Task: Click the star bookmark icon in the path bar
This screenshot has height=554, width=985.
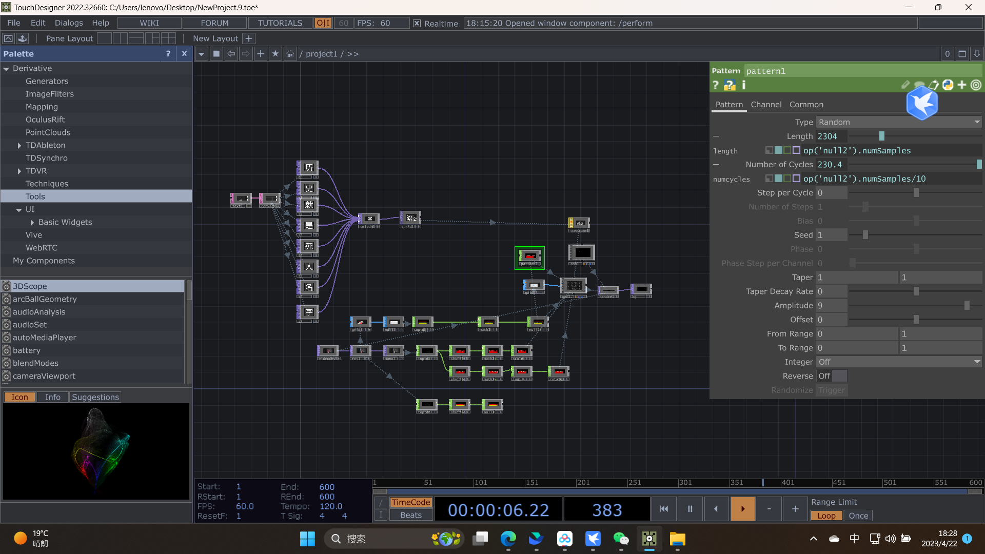Action: click(x=275, y=54)
